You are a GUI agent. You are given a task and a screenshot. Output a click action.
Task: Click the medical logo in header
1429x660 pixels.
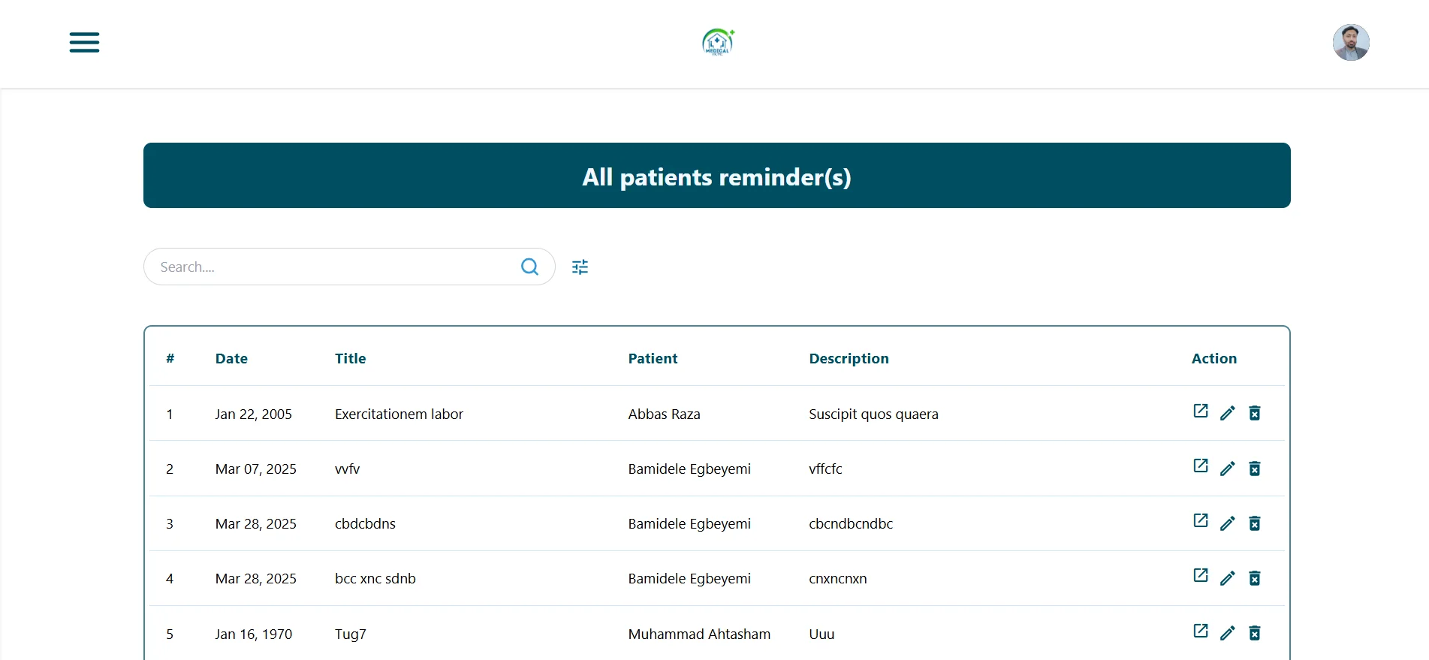[x=717, y=42]
